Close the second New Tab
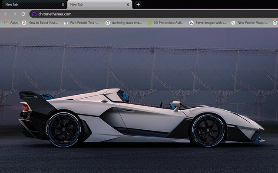Image resolution: width=278 pixels, height=173 pixels. [x=128, y=5]
